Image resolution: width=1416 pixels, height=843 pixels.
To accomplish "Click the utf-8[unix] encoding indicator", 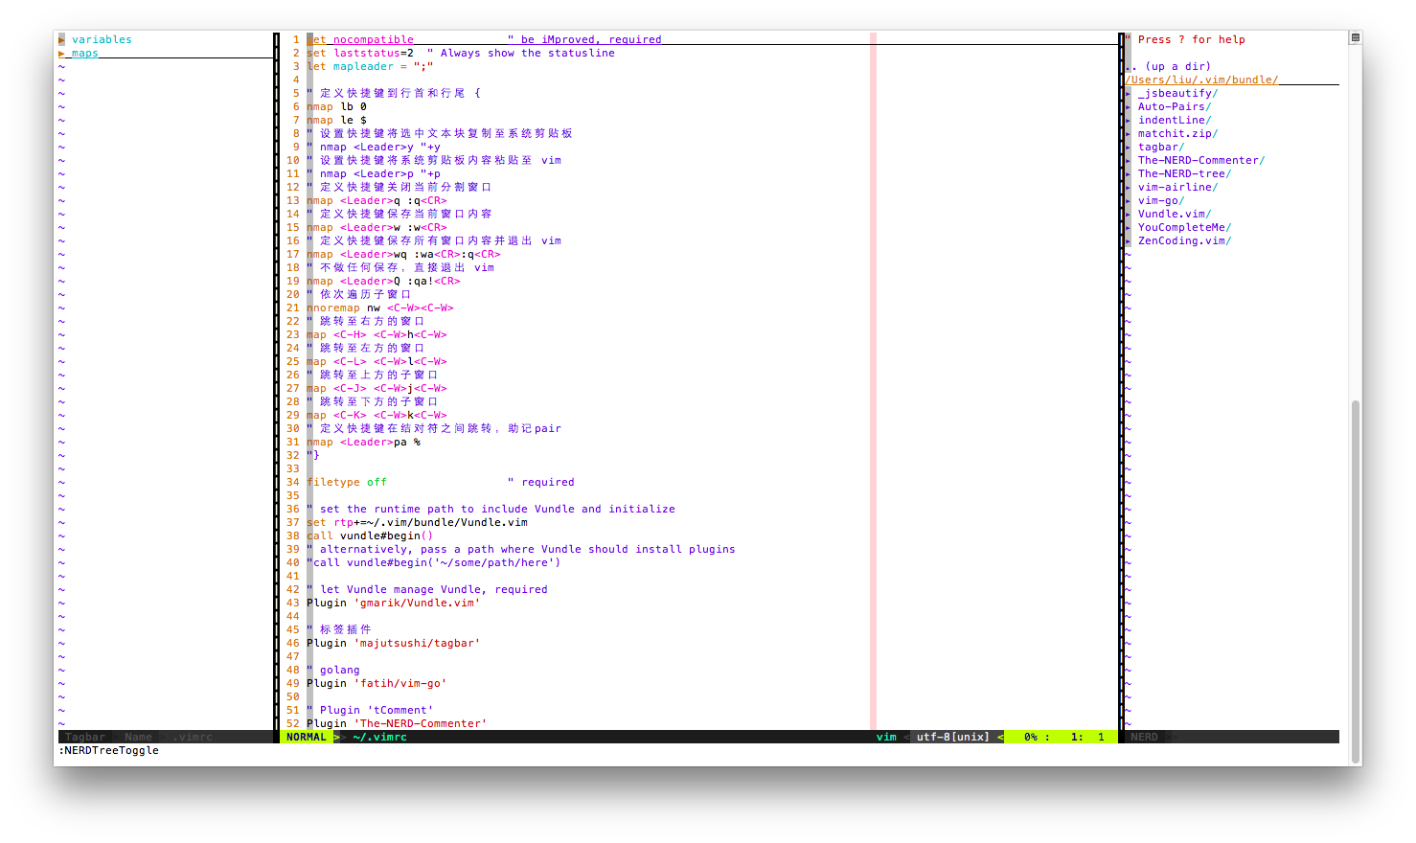I will [x=952, y=737].
